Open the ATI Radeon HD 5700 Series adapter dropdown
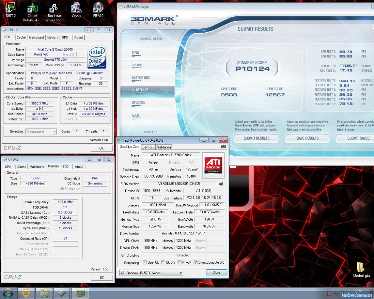Image resolution: width=374 pixels, height=299 pixels. click(151, 273)
